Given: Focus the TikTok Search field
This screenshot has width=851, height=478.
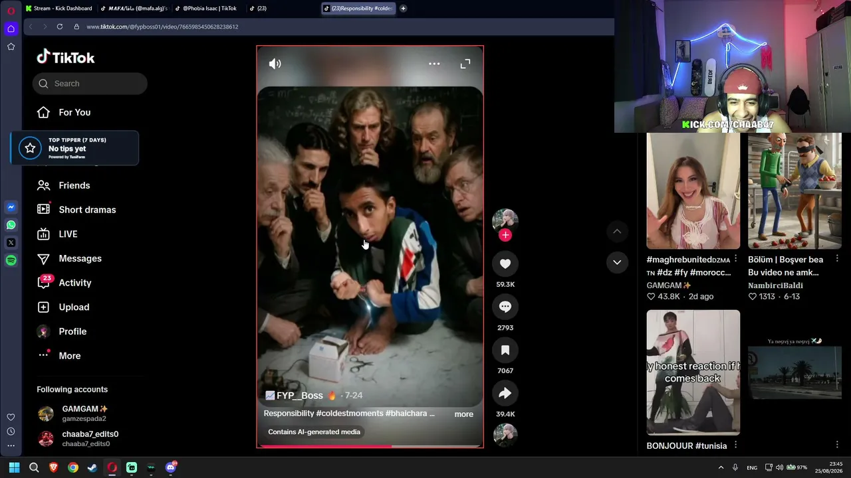Looking at the screenshot, I should (x=90, y=84).
